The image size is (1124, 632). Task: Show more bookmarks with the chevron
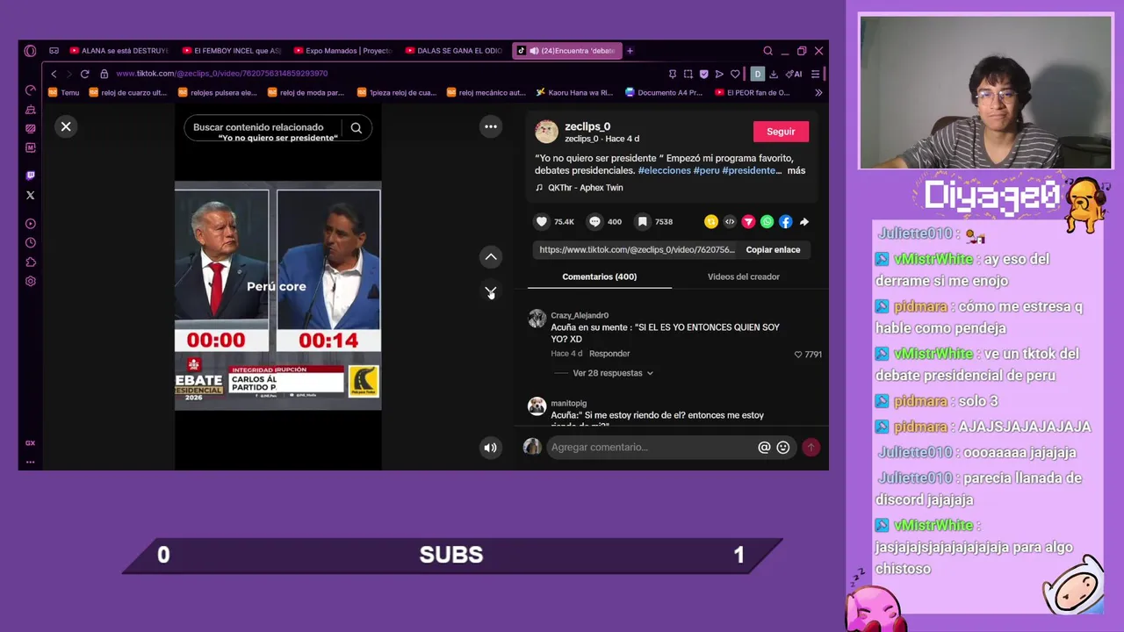[818, 92]
